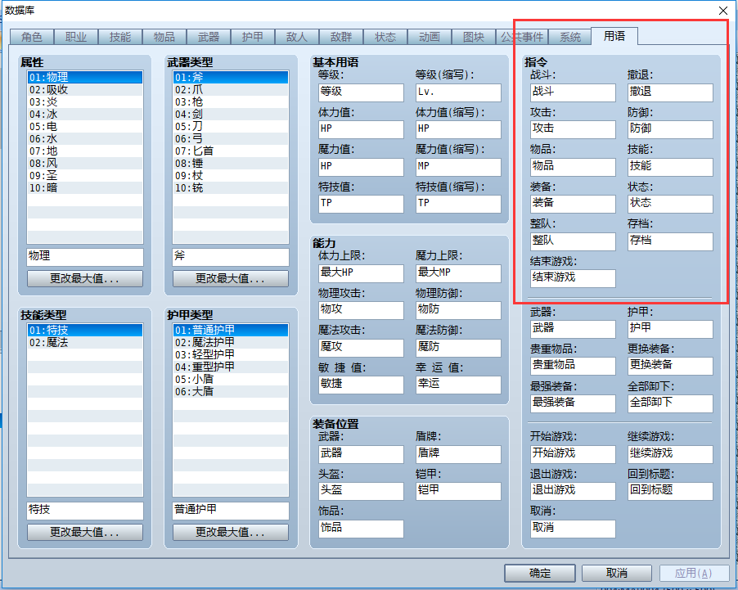Click the 贵重物品 term field
The image size is (738, 590).
(573, 366)
